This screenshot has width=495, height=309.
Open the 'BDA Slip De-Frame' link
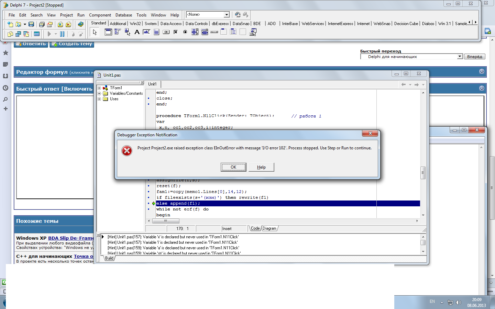[x=71, y=238]
